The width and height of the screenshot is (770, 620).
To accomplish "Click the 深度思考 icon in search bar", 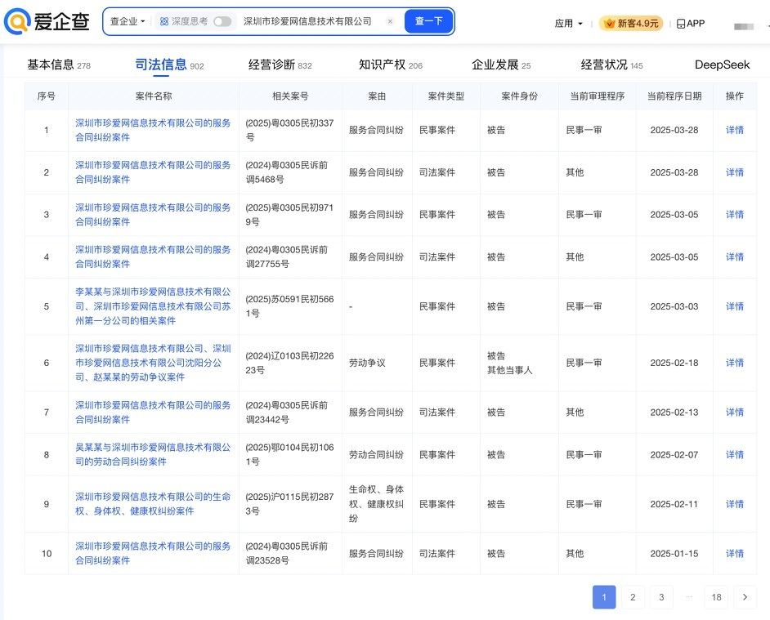I will coord(164,22).
